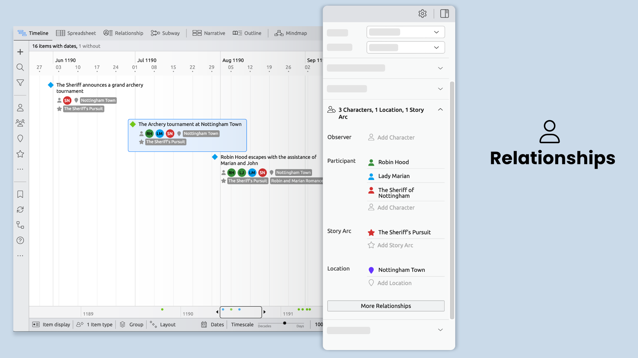Viewport: 638px width, 358px height.
Task: Click the Timescale slider handle
Action: 285,323
